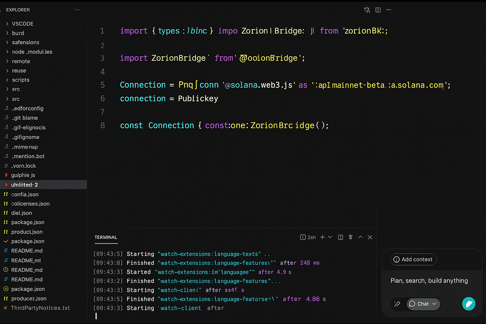The image size is (486, 324).
Task: Toggle the run-on-save icon near split editor
Action: [x=367, y=10]
